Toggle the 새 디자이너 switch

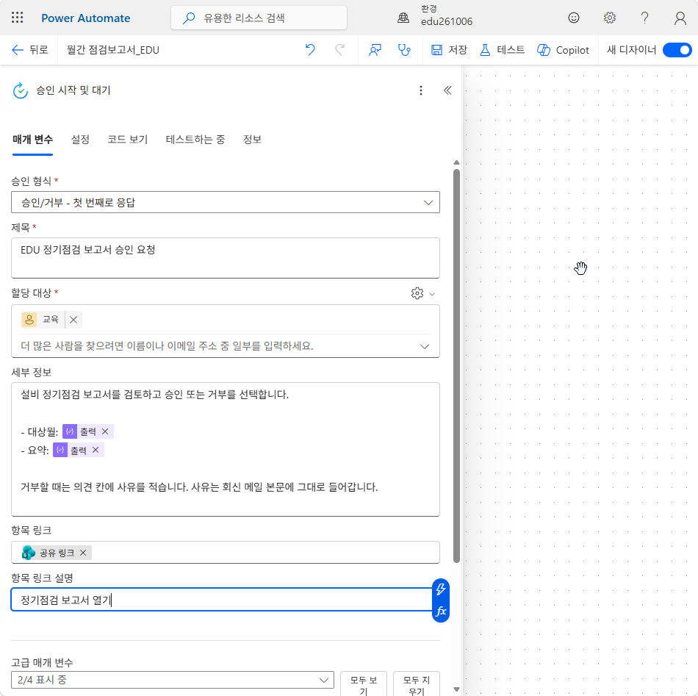pos(677,50)
